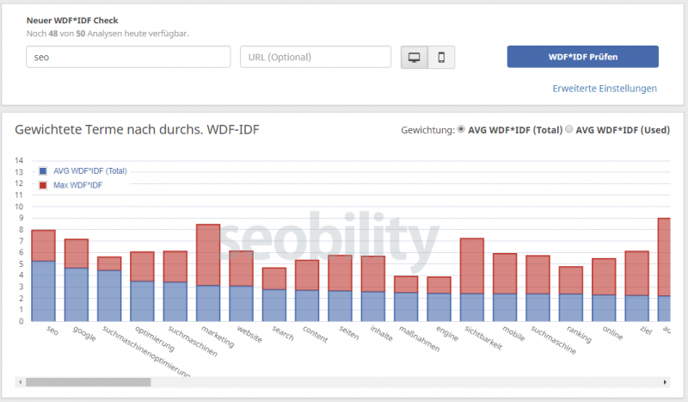
Task: Click the axis label seo
Action: click(x=52, y=331)
